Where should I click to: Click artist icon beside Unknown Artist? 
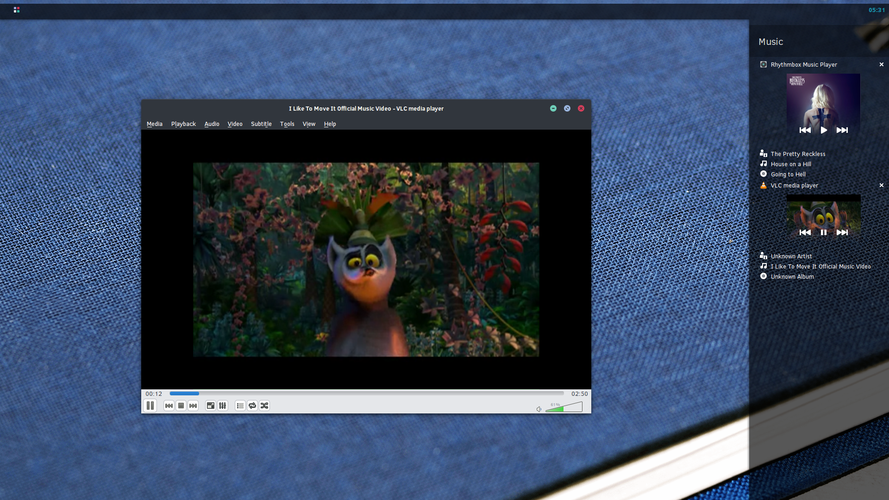pyautogui.click(x=764, y=256)
